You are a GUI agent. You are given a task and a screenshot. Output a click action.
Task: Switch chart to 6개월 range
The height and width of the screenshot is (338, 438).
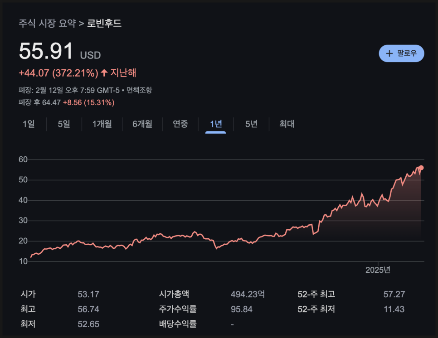pos(142,124)
